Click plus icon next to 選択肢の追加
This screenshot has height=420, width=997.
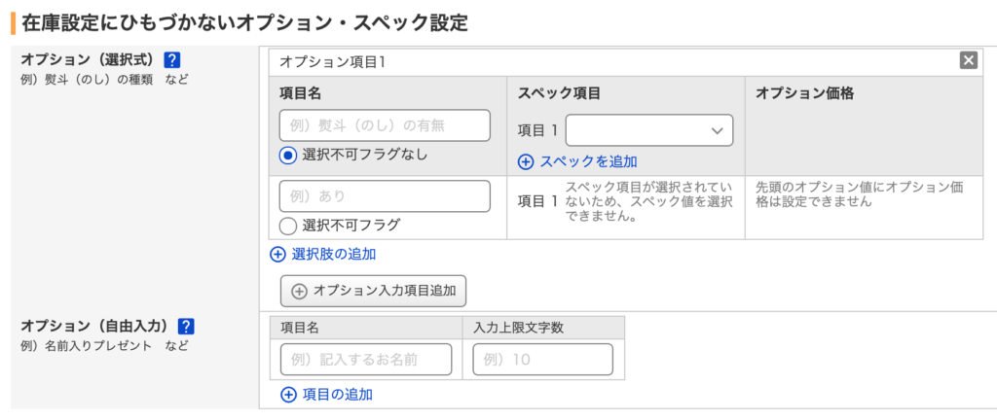277,255
